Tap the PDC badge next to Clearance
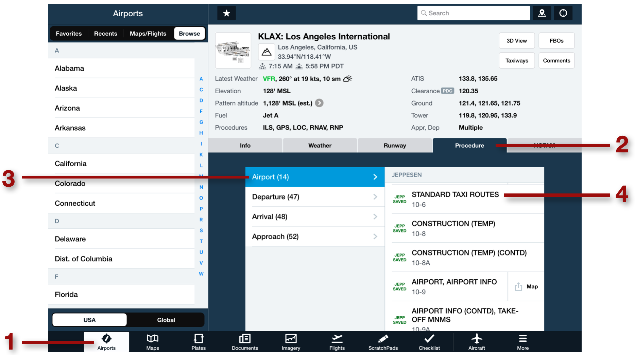The height and width of the screenshot is (355, 635). pyautogui.click(x=447, y=91)
